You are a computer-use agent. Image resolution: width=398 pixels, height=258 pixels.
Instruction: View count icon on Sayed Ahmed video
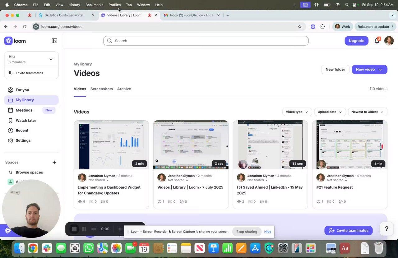coord(239,201)
